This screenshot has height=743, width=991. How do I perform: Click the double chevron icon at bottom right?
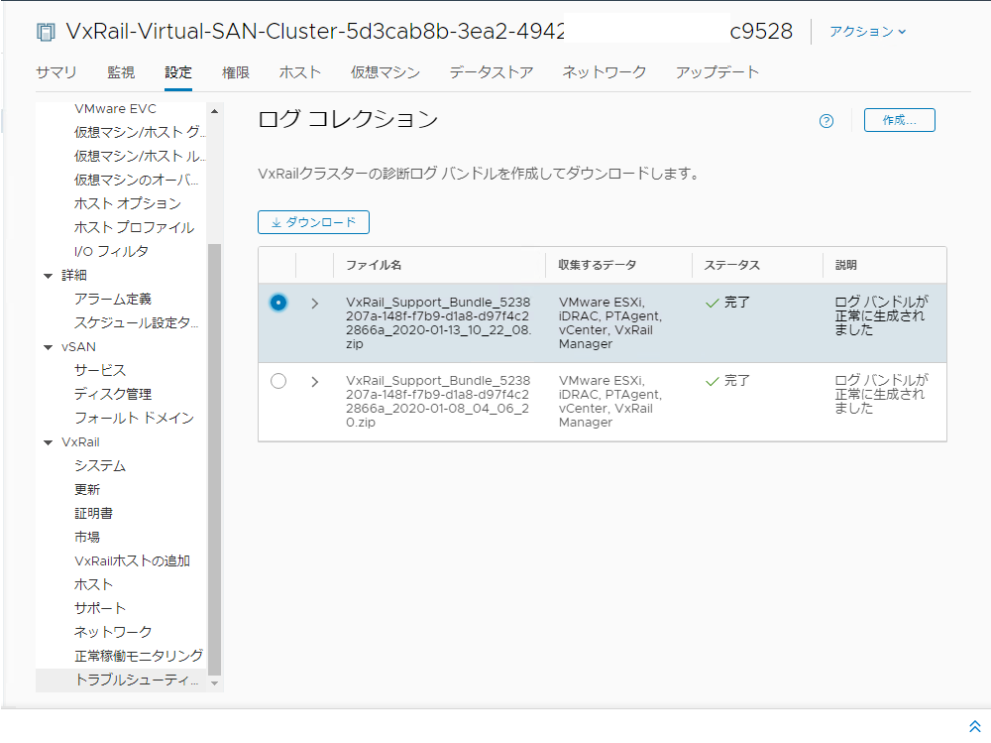pos(974,726)
